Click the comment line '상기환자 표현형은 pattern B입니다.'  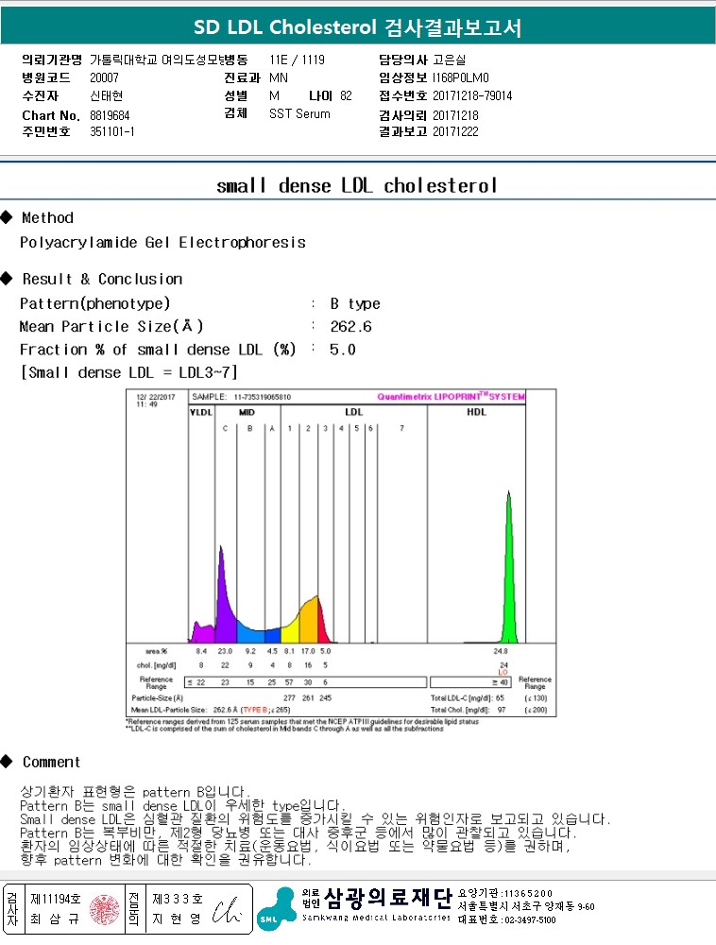click(x=135, y=791)
